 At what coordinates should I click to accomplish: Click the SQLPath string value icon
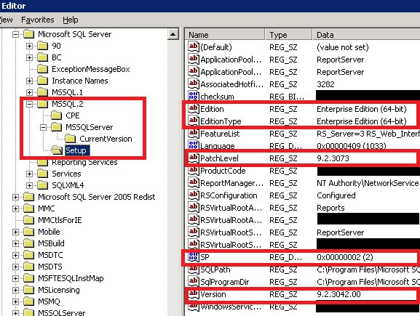194,269
